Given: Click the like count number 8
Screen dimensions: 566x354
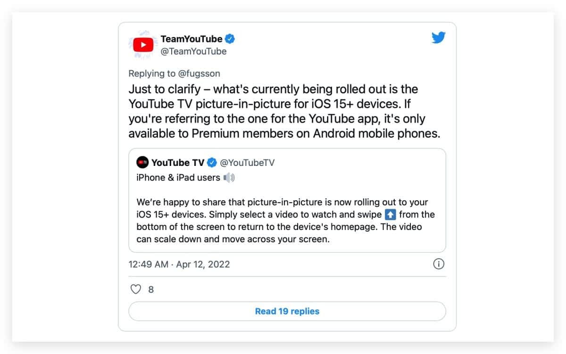Looking at the screenshot, I should click(151, 289).
